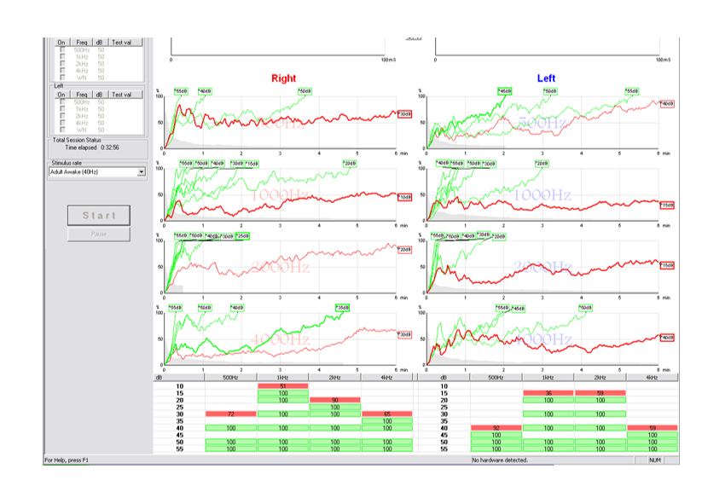Select the green 50dB label on Right 500Hz graph
This screenshot has height=492, width=702.
click(305, 91)
